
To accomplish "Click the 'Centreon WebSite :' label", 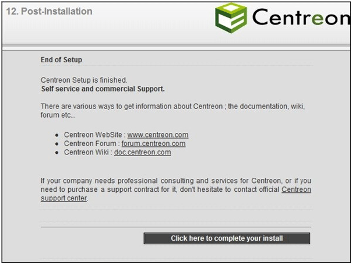I will (x=95, y=135).
